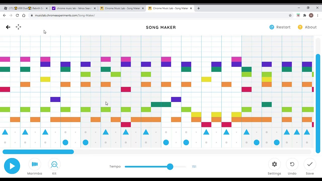
Task: Click the purple note in the lower left
Action: tap(55, 100)
